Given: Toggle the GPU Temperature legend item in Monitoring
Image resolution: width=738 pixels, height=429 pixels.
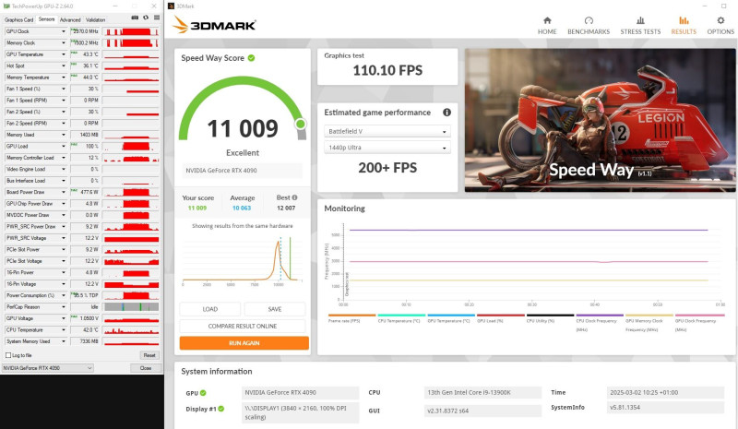Looking at the screenshot, I should [451, 318].
